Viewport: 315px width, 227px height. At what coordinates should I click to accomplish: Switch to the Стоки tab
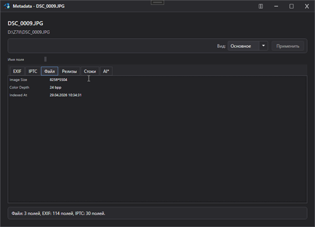click(x=90, y=71)
